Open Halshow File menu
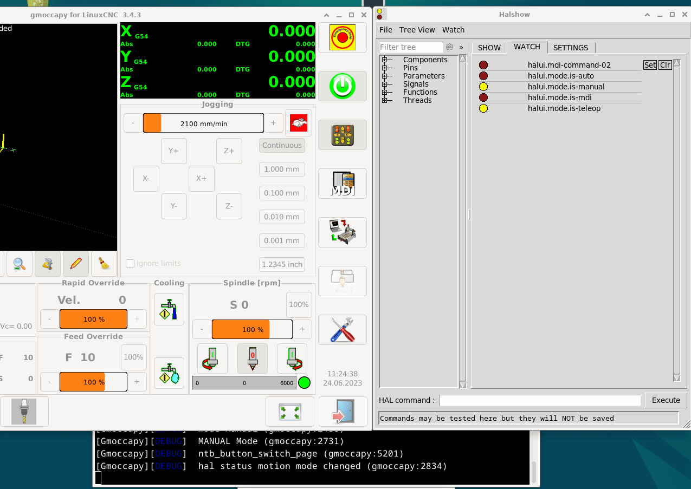 386,30
